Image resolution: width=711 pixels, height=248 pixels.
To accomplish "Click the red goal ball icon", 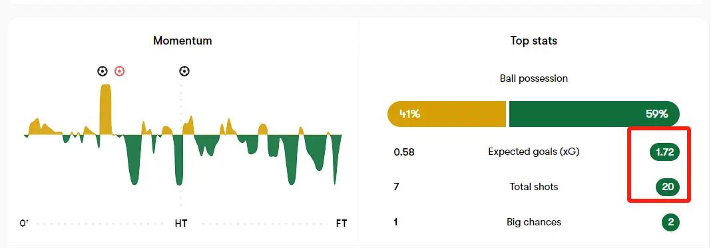I will (x=119, y=71).
